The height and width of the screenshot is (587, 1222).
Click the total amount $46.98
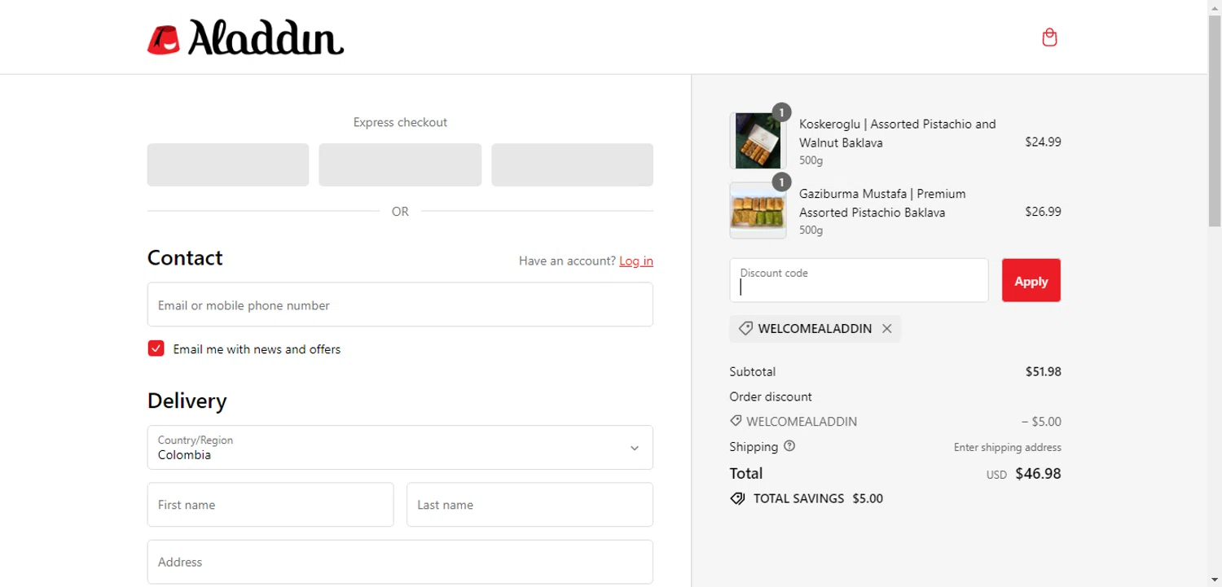1038,473
